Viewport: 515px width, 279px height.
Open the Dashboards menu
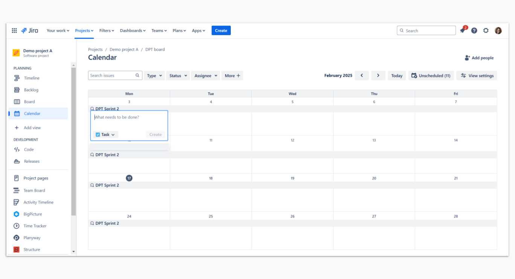(133, 31)
